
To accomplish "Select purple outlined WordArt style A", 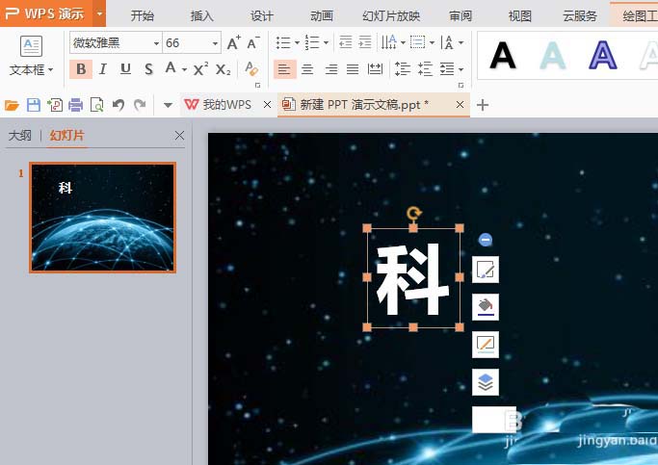I will pyautogui.click(x=603, y=55).
